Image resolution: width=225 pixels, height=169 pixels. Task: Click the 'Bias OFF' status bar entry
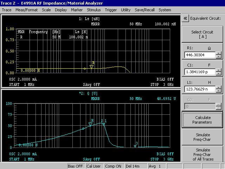pos(75,166)
